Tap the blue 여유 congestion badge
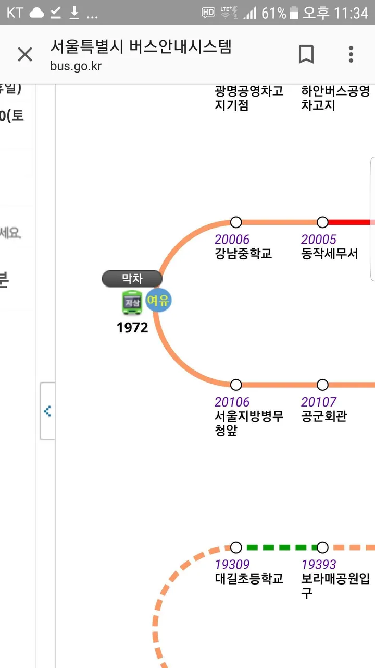This screenshot has height=668, width=375. 158,300
